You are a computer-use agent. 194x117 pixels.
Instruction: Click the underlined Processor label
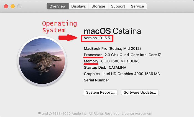[93, 55]
